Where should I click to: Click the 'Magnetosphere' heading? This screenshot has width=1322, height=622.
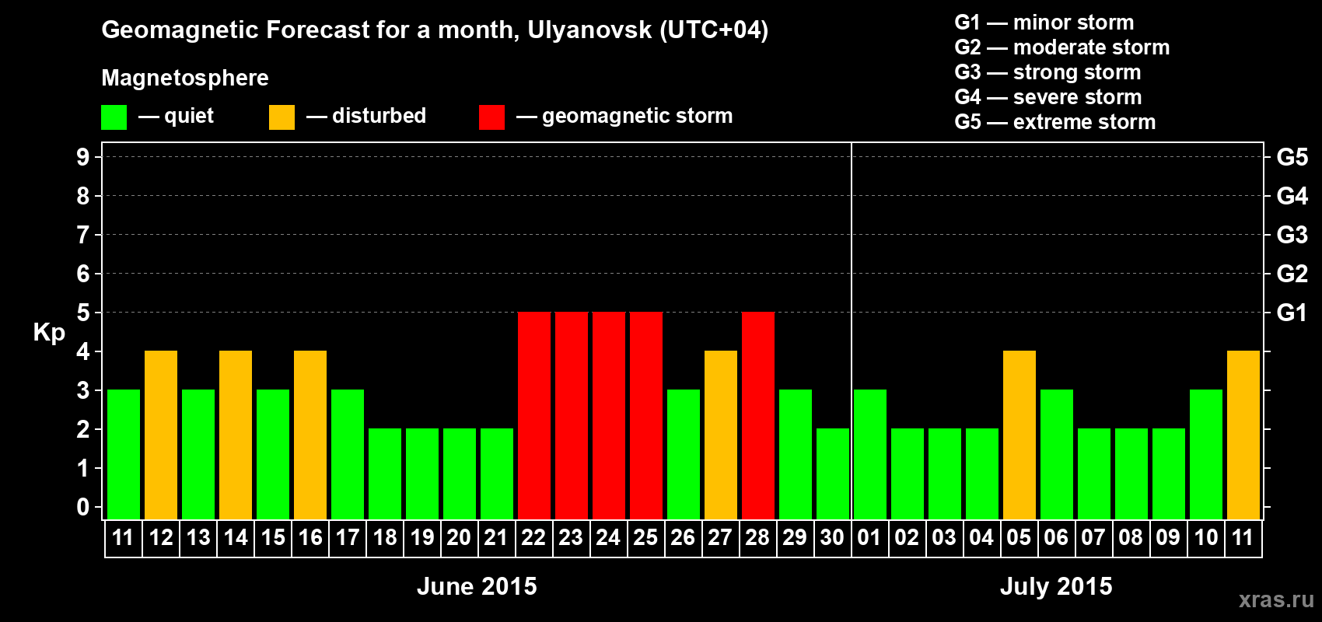(185, 78)
